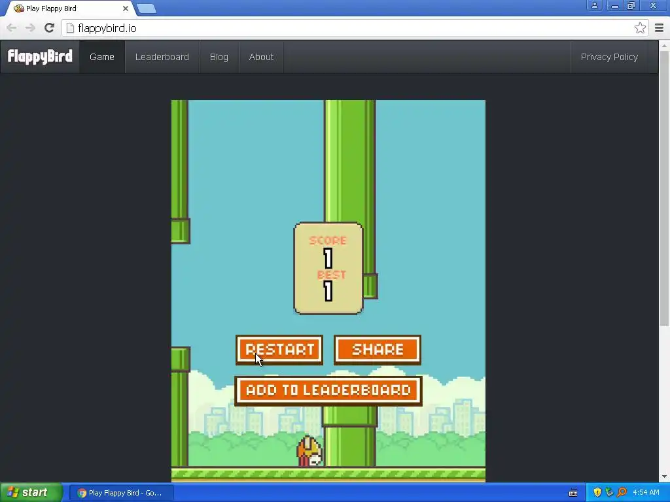Click the browser forward arrow
The width and height of the screenshot is (670, 502).
click(x=30, y=28)
